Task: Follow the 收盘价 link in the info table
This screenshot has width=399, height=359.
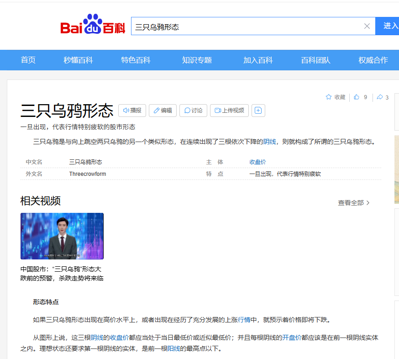Action: 257,162
